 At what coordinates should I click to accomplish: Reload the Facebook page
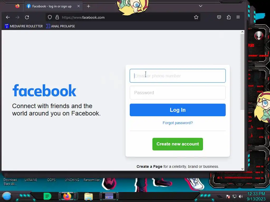tap(27, 17)
